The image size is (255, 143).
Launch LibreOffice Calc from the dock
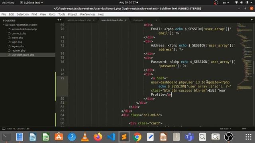46,137
